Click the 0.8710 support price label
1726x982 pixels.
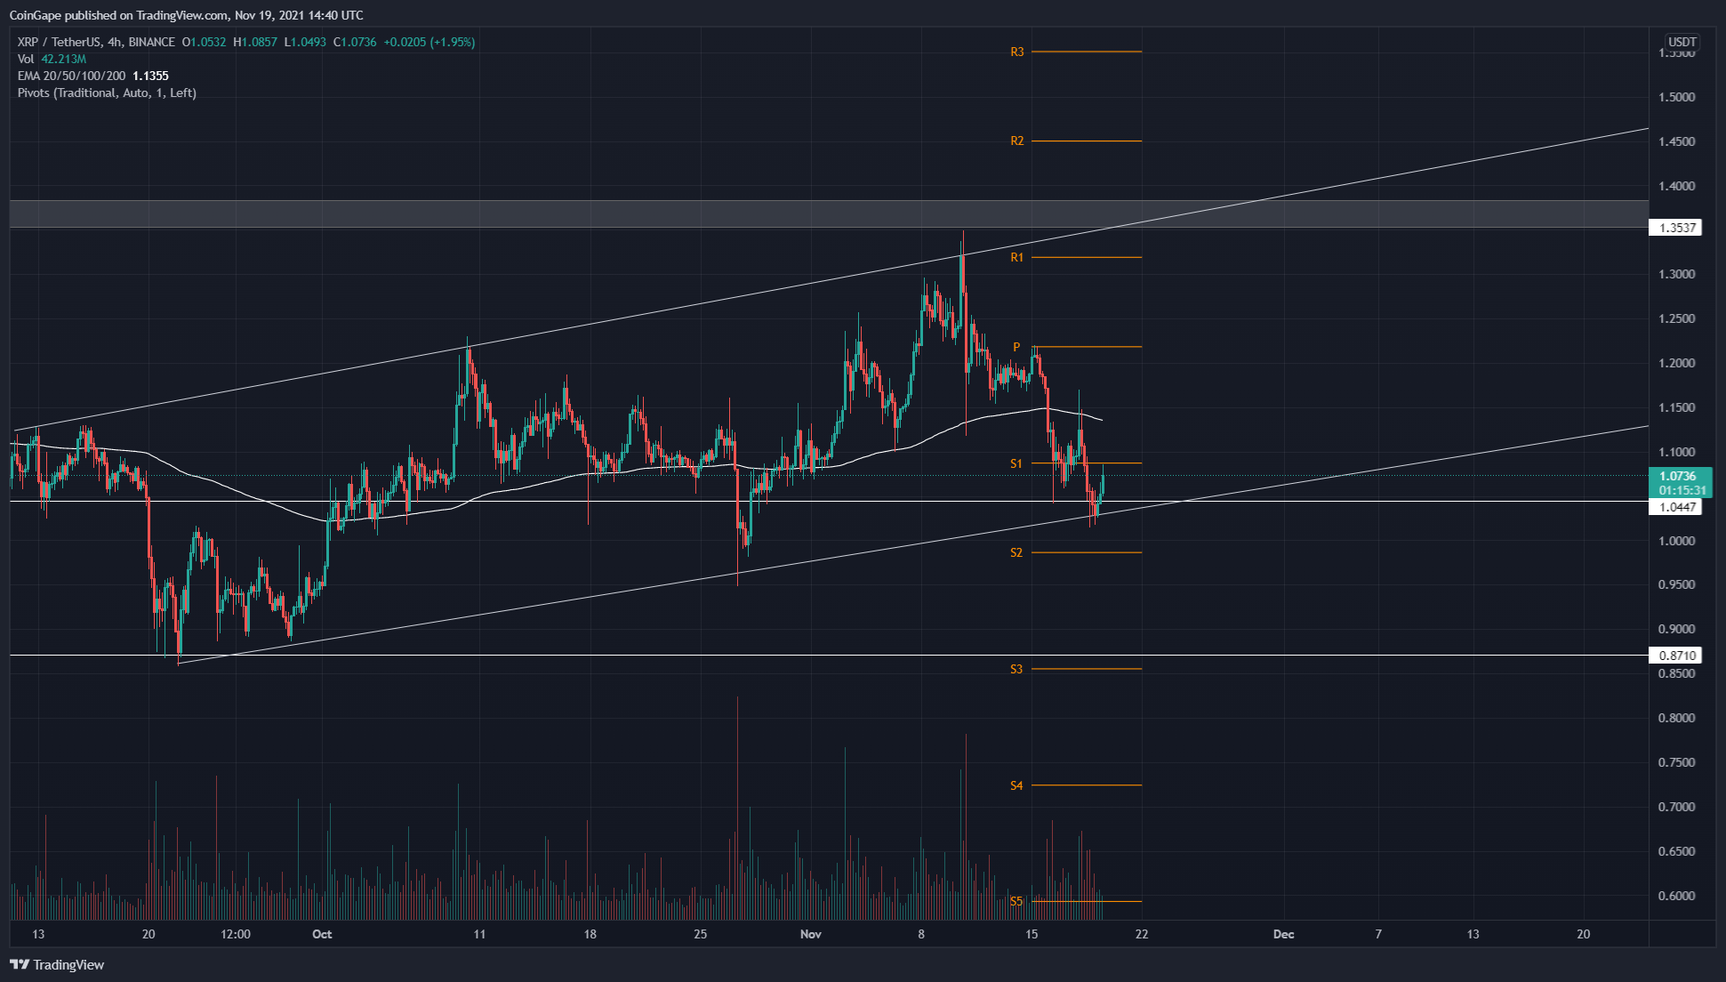coord(1675,656)
